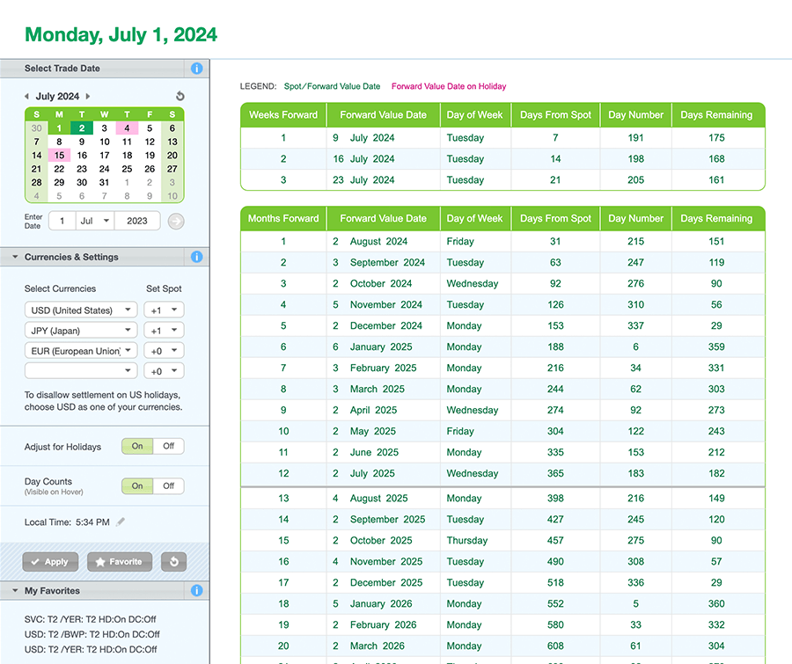Turn Day Counts on
The width and height of the screenshot is (792, 664).
[137, 486]
